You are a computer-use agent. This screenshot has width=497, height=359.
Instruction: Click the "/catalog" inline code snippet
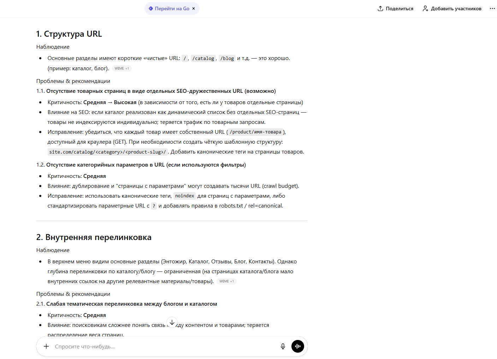coord(203,59)
